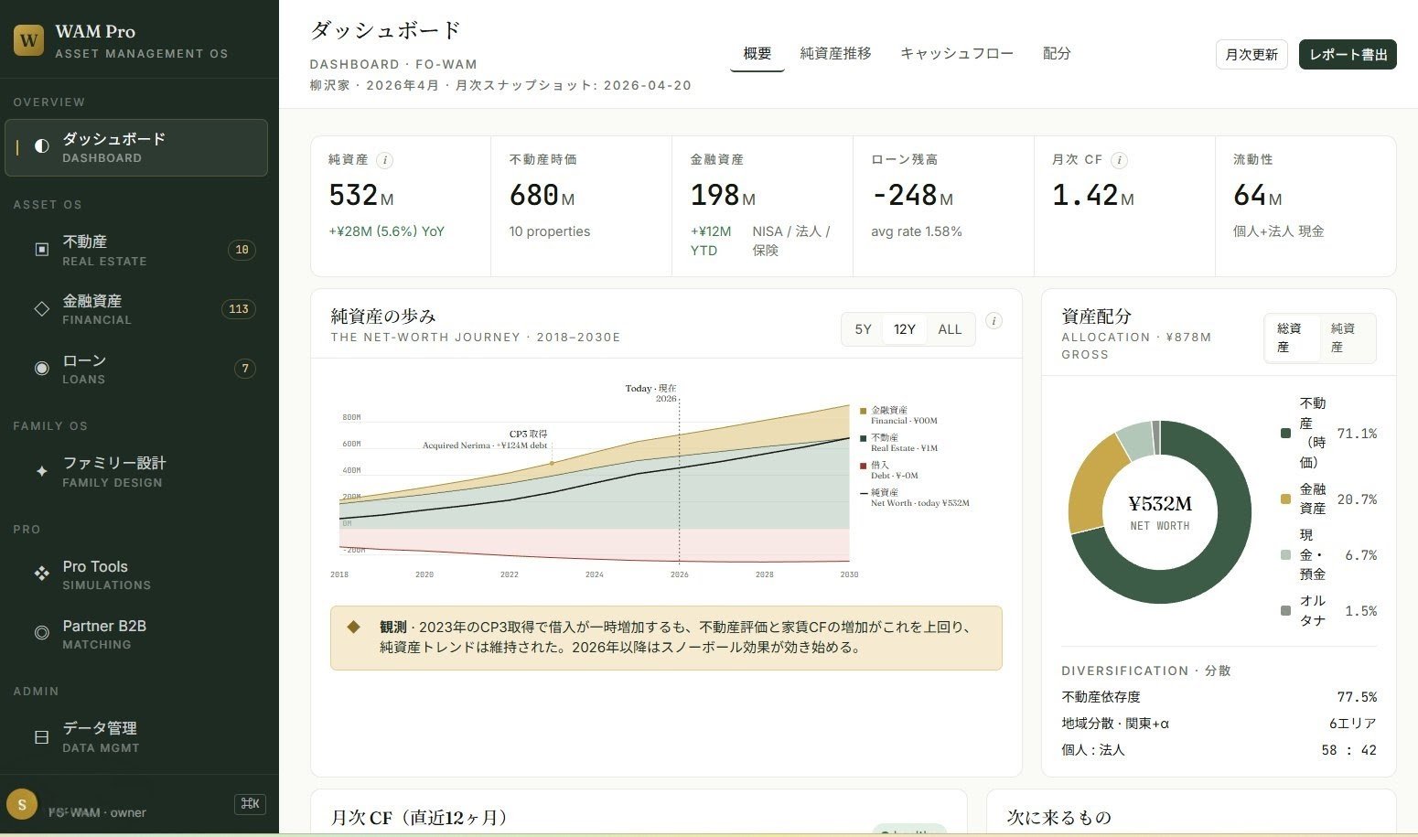
Task: Open データ管理 via its data icon
Action: 41,735
